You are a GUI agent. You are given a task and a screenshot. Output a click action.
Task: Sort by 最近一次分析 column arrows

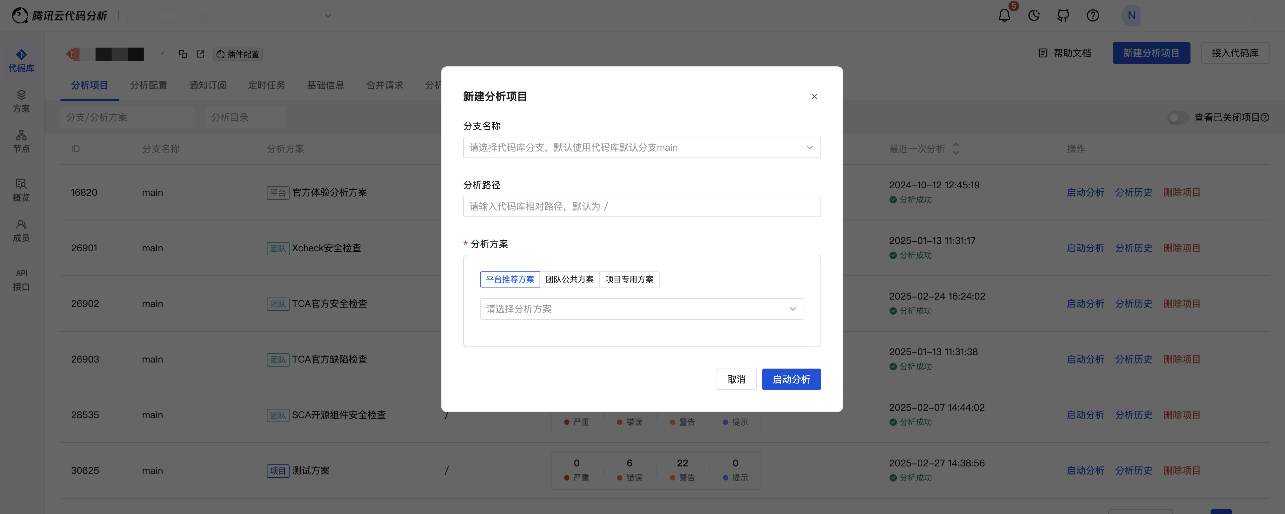[x=956, y=148]
